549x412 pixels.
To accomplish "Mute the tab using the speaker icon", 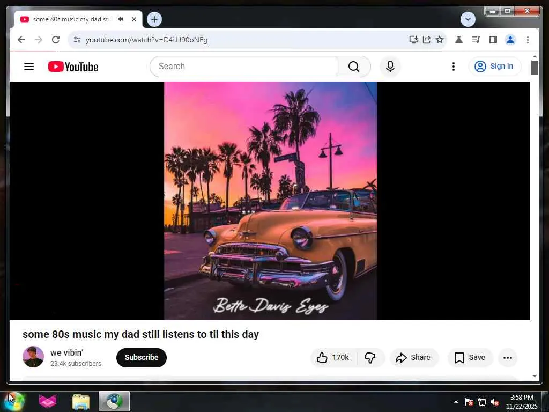I will [x=121, y=19].
